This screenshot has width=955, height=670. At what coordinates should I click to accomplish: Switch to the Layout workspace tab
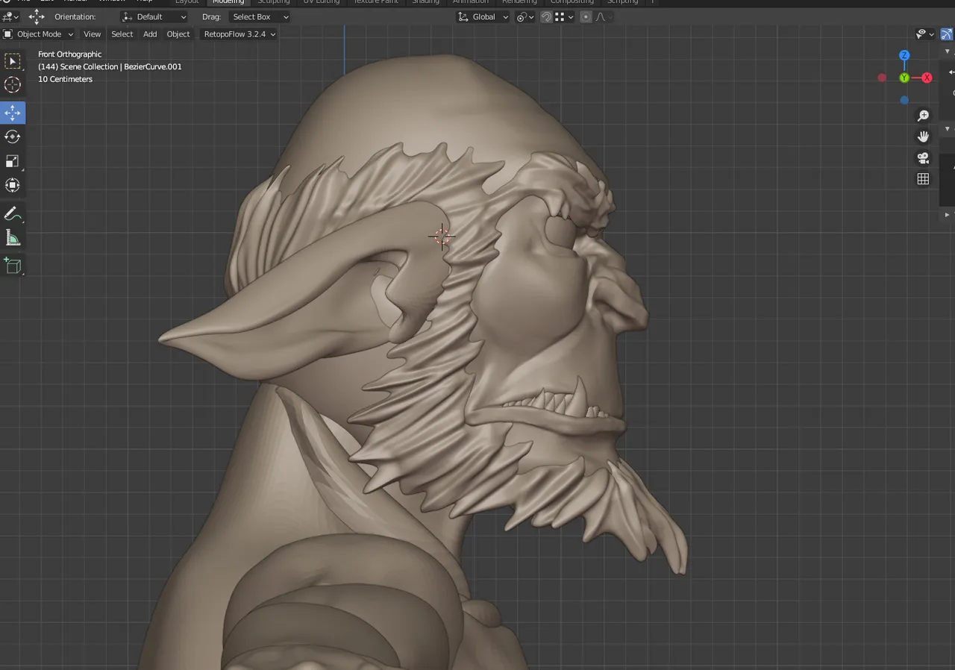pos(187,2)
